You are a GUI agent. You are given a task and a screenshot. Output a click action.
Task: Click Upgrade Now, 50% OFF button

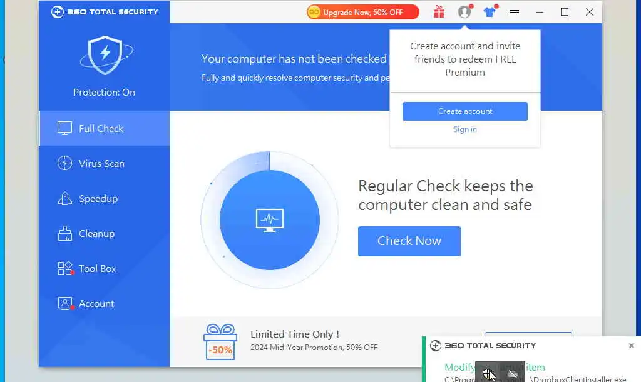[363, 12]
